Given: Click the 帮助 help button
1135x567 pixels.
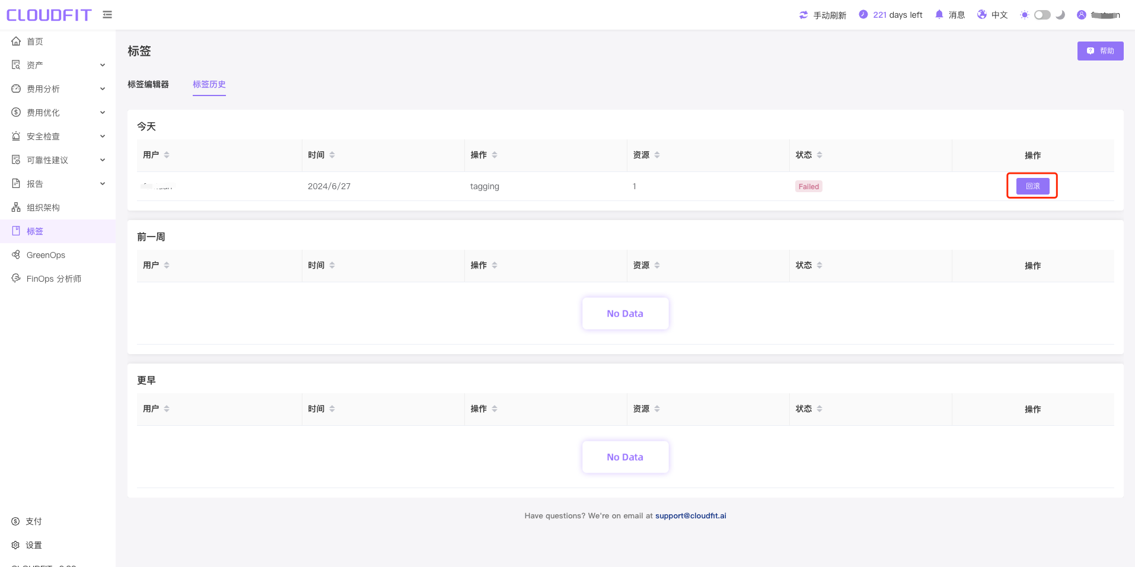Looking at the screenshot, I should click(1100, 51).
